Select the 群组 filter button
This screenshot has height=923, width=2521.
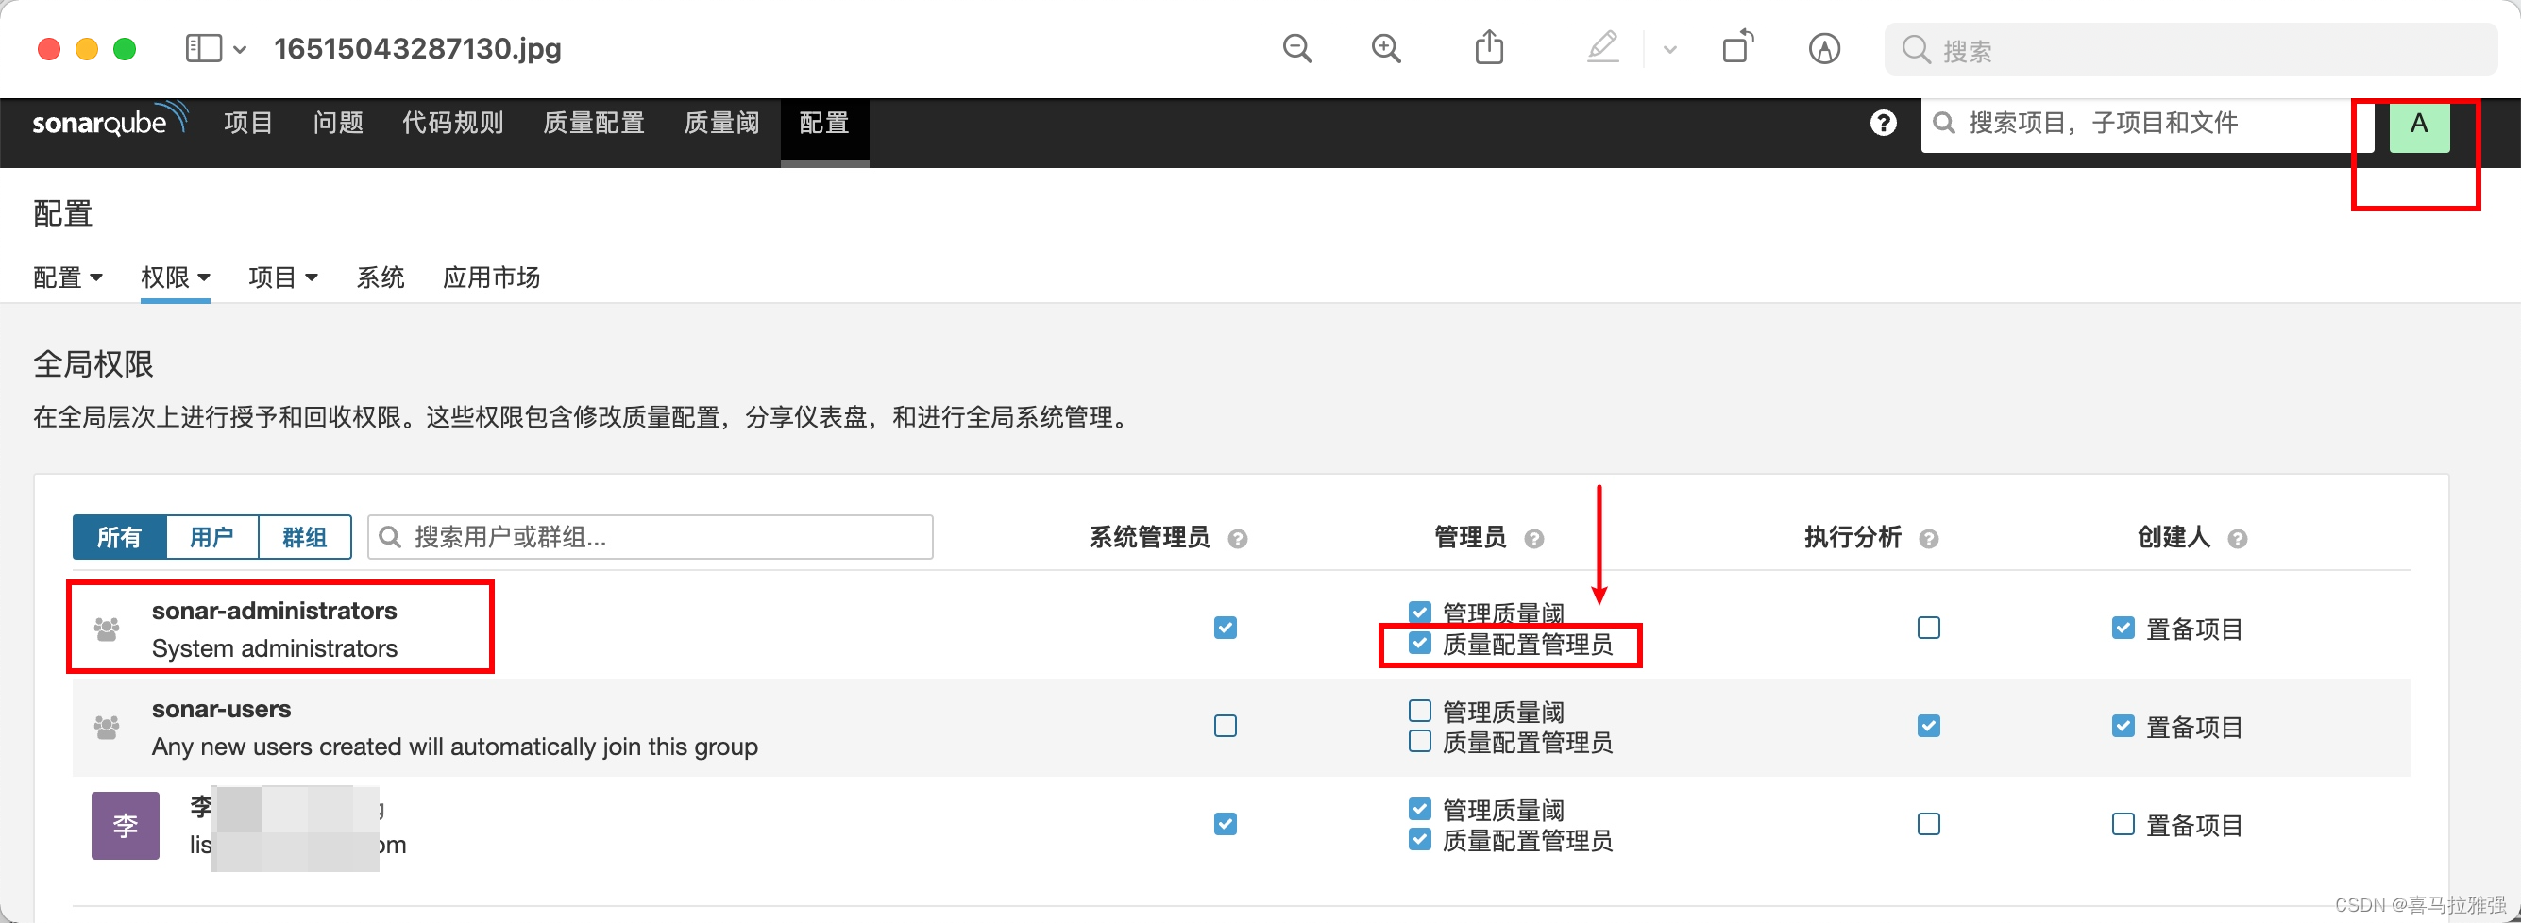pos(305,537)
